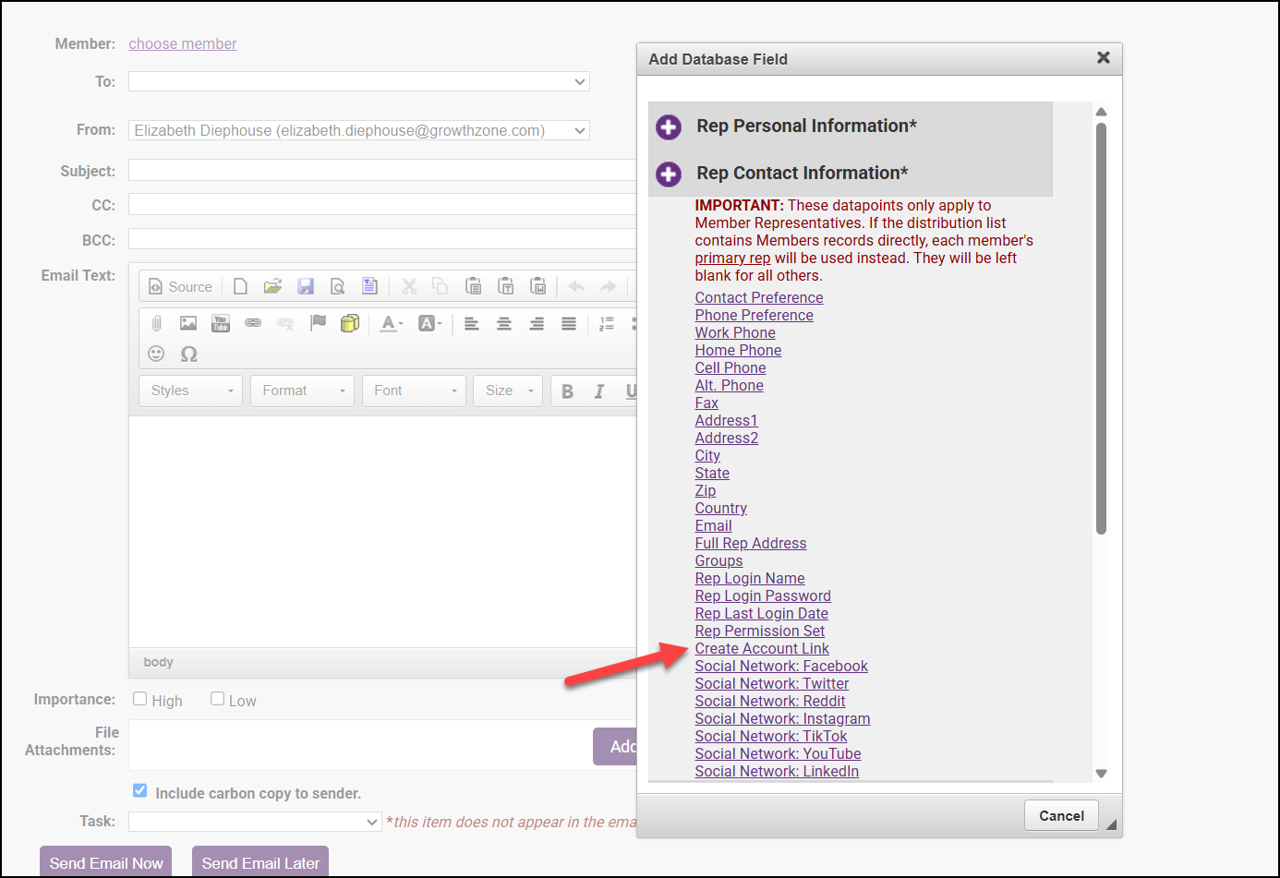
Task: Uncheck Include carbon copy to sender
Action: click(140, 790)
